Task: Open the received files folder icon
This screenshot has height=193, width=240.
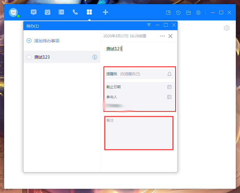Action: 188,12
